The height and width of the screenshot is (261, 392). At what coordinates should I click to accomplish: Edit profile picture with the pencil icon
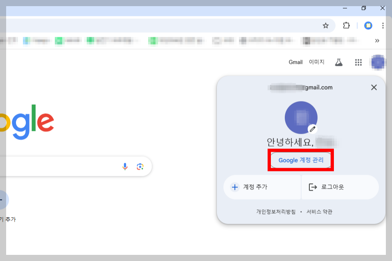[x=312, y=129]
